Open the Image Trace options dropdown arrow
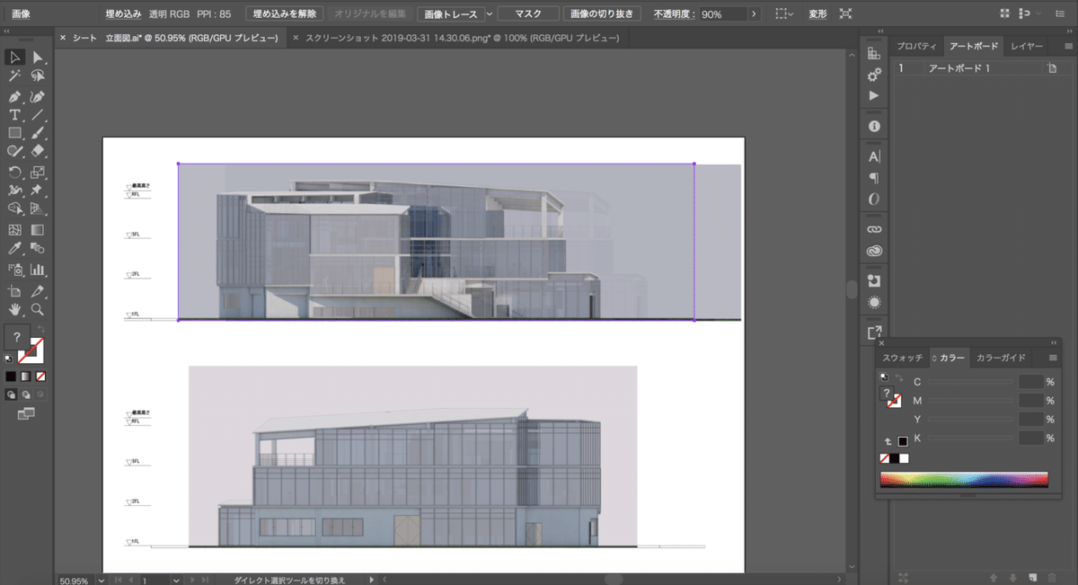1078x585 pixels. point(490,14)
